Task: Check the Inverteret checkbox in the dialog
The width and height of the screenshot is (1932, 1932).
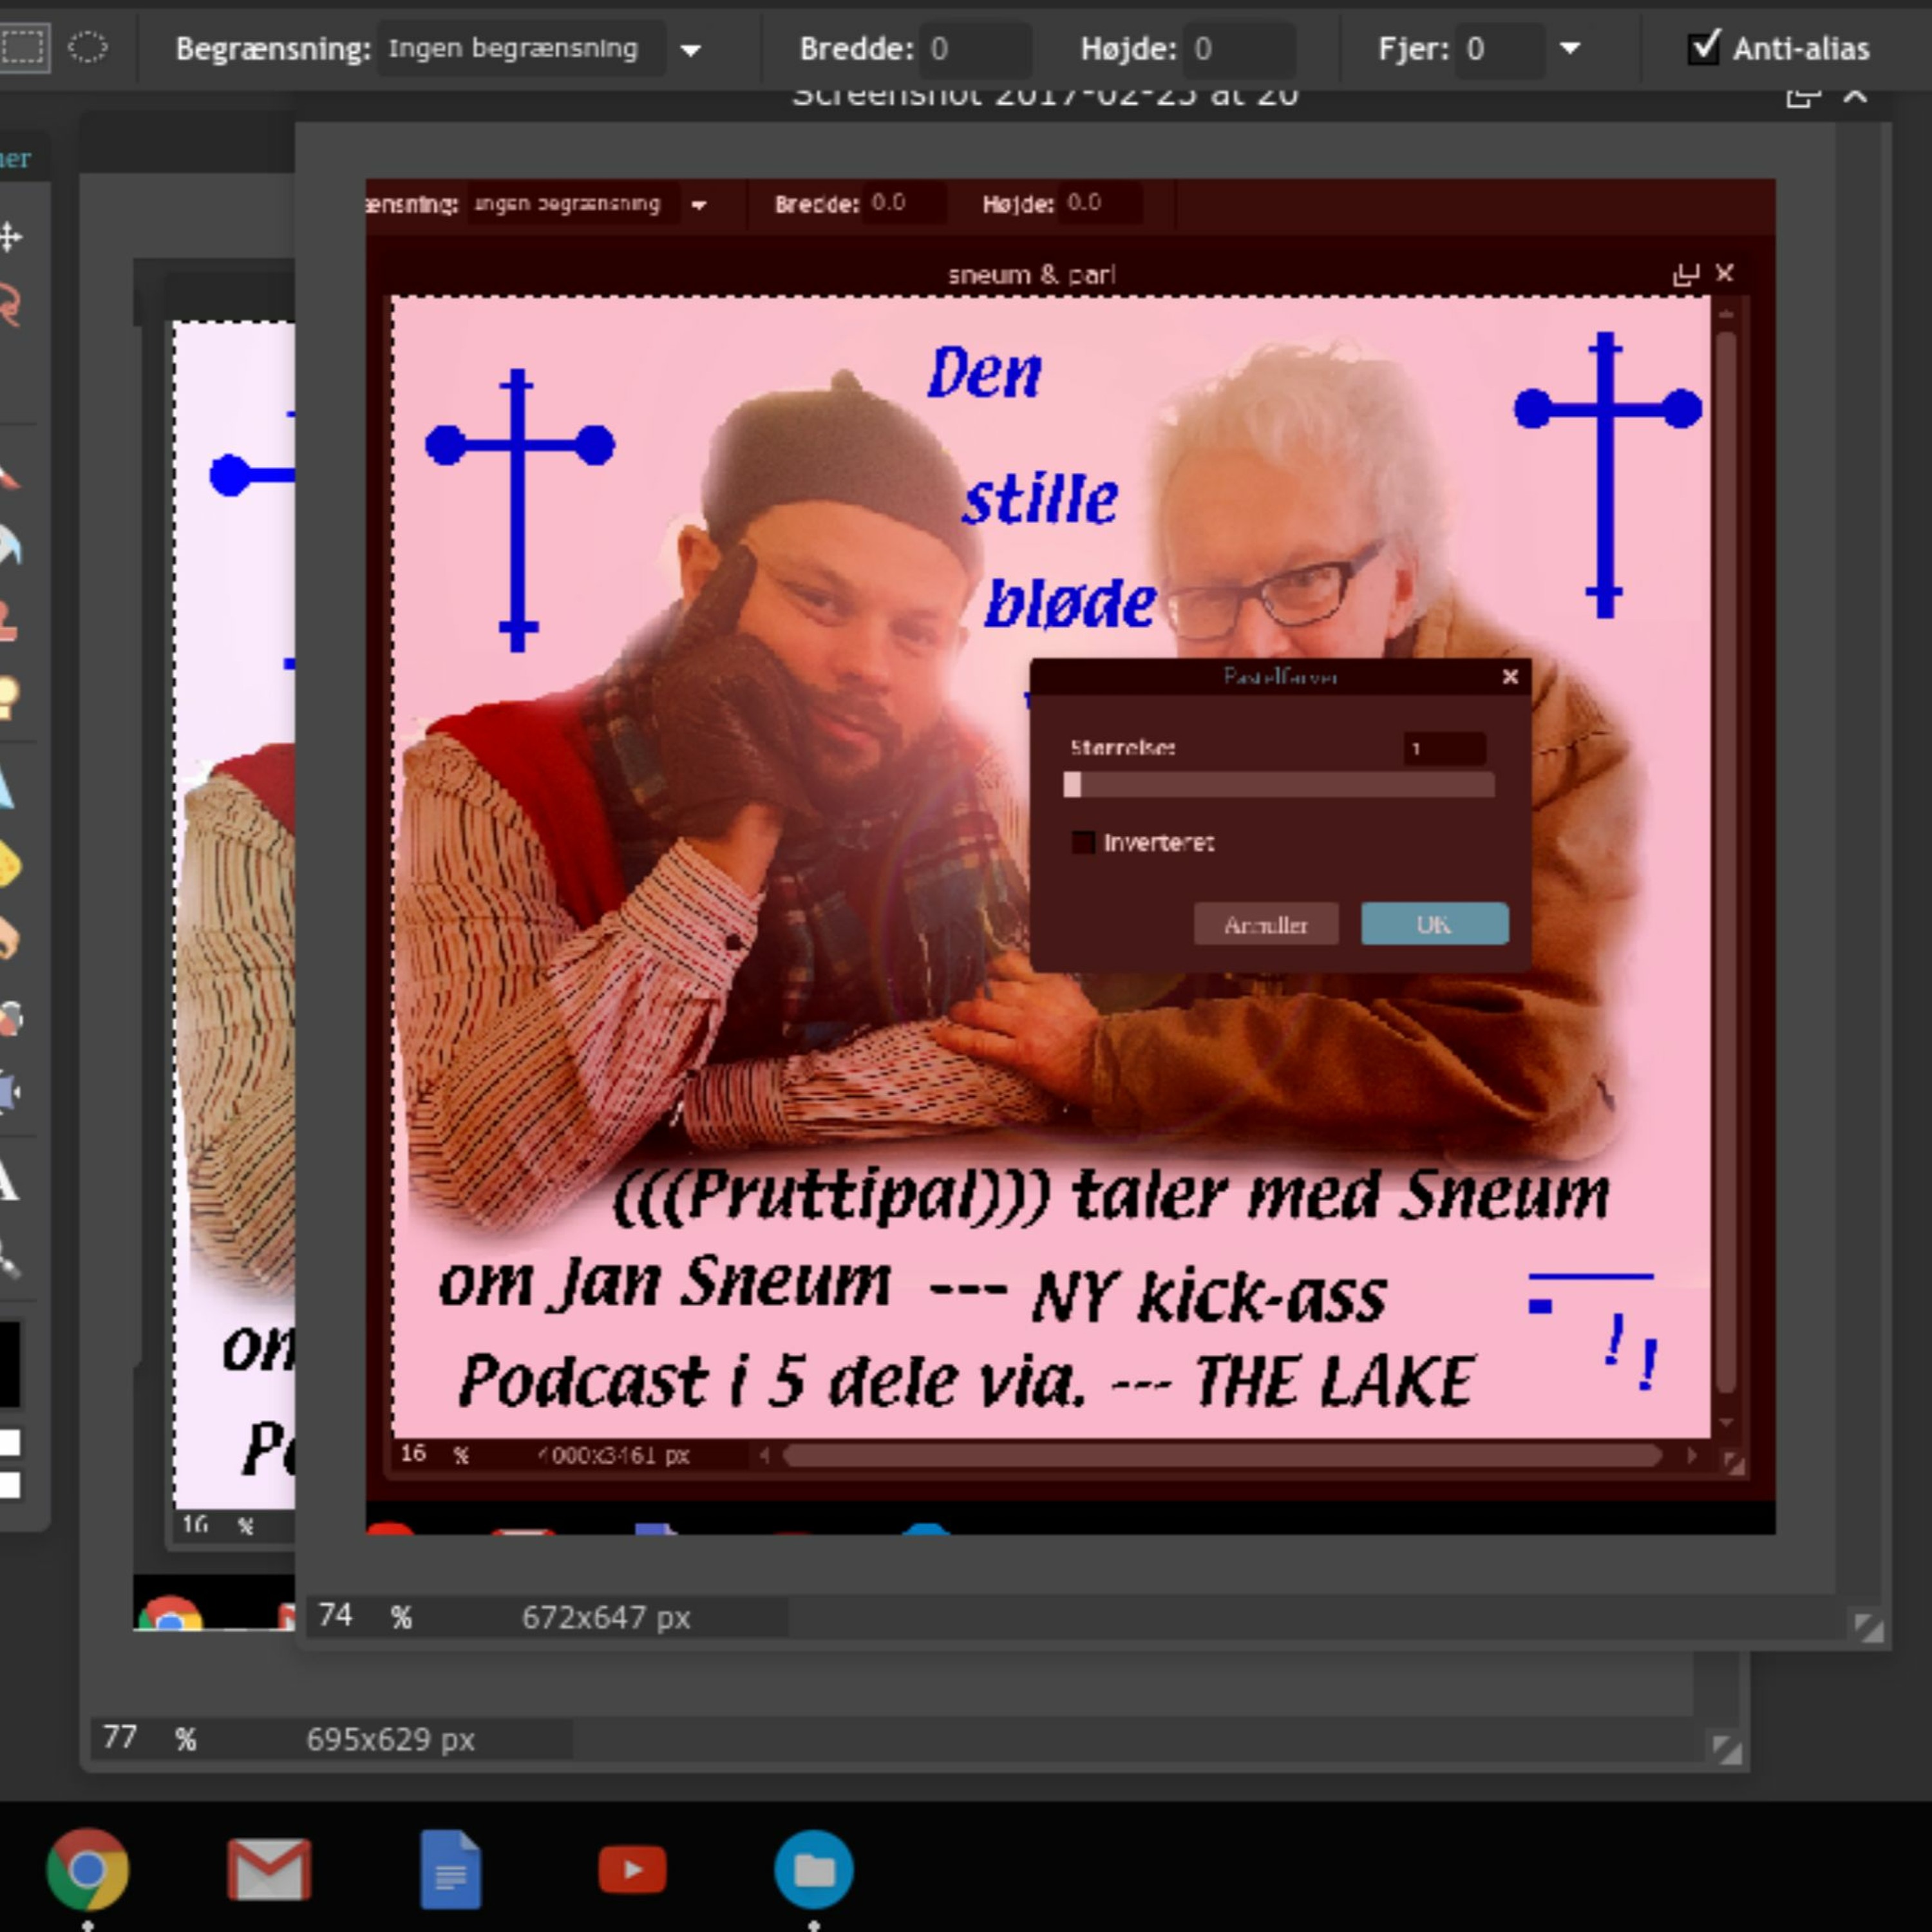Action: (x=1083, y=842)
